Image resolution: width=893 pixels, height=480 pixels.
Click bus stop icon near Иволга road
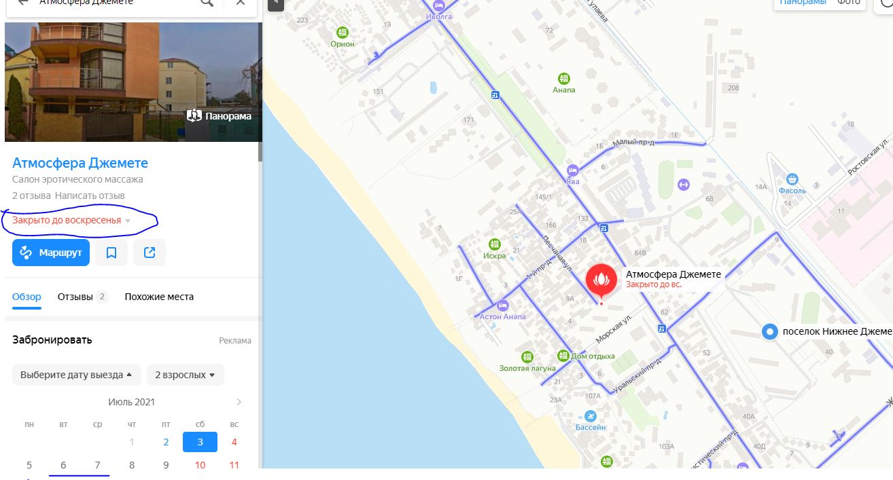(495, 95)
